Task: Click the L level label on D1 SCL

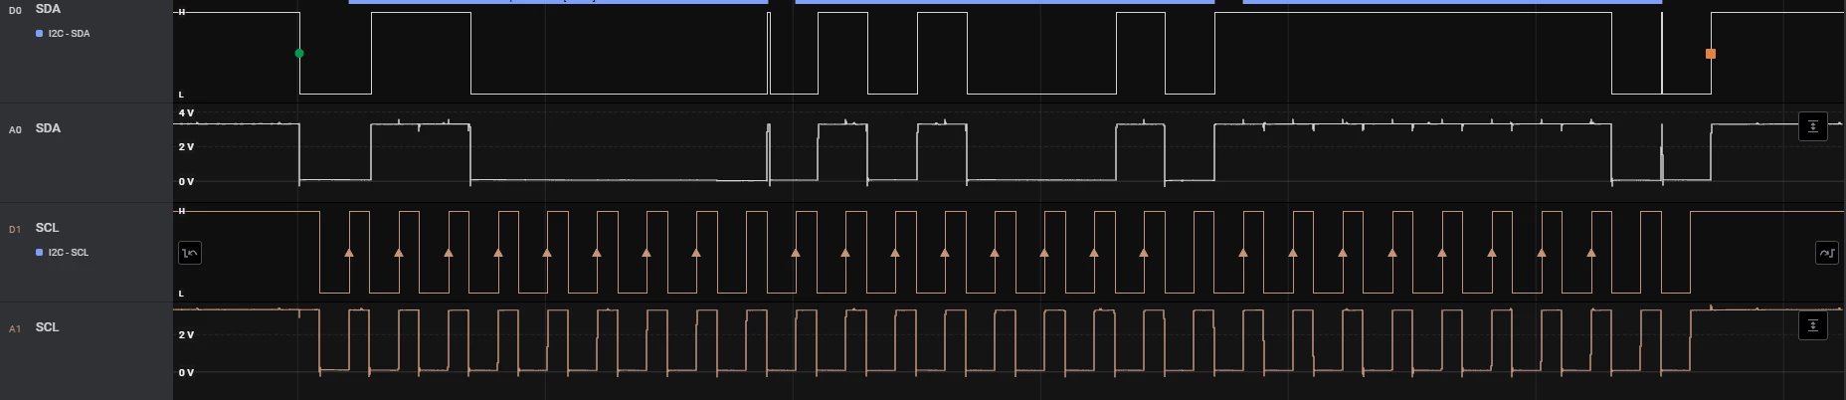Action: [181, 295]
